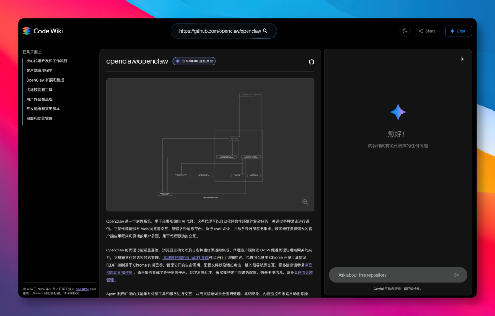Go to 用户界面和呈现 section

coord(39,99)
